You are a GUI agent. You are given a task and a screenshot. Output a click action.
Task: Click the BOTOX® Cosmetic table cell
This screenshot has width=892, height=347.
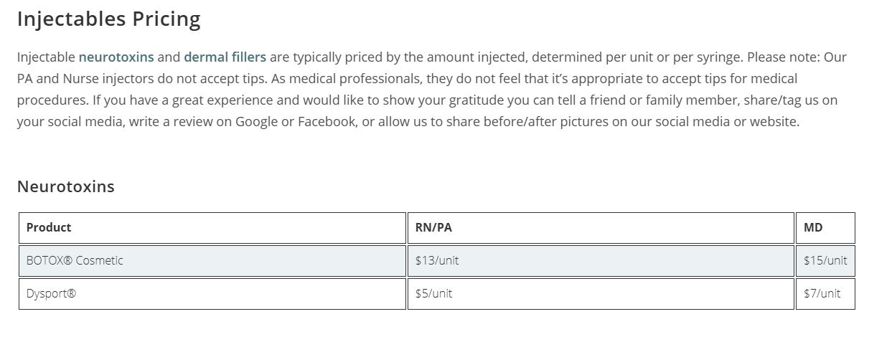75,260
